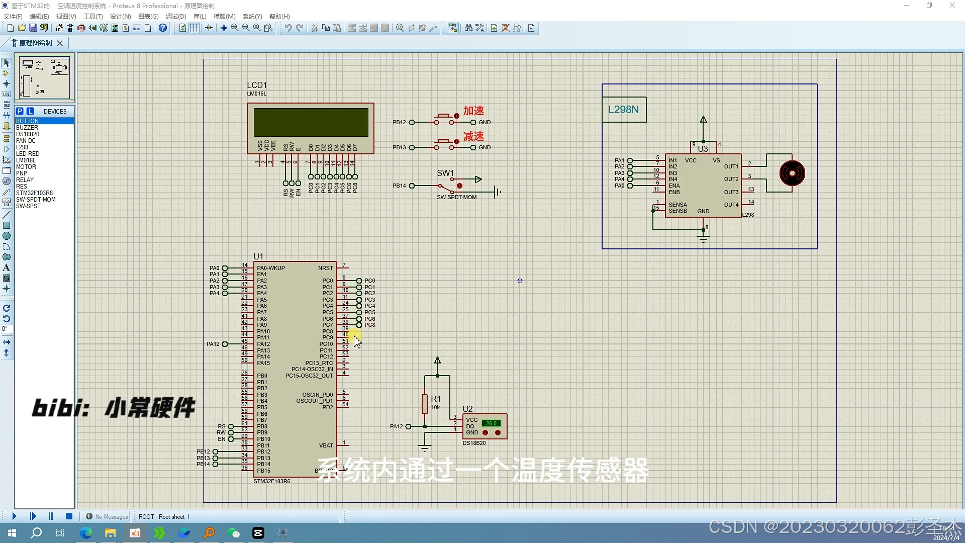This screenshot has height=543, width=965.
Task: Start the simulation with the play button
Action: 14,516
